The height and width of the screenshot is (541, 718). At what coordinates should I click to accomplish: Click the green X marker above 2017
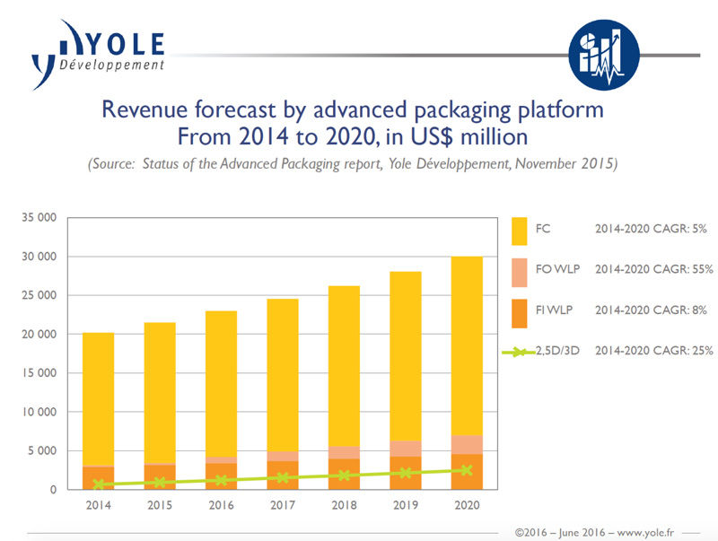click(282, 477)
